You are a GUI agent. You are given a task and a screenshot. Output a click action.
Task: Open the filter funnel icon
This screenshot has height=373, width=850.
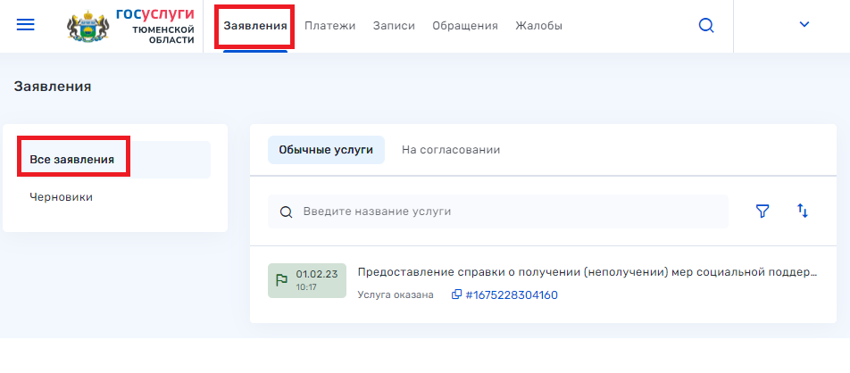tap(762, 211)
